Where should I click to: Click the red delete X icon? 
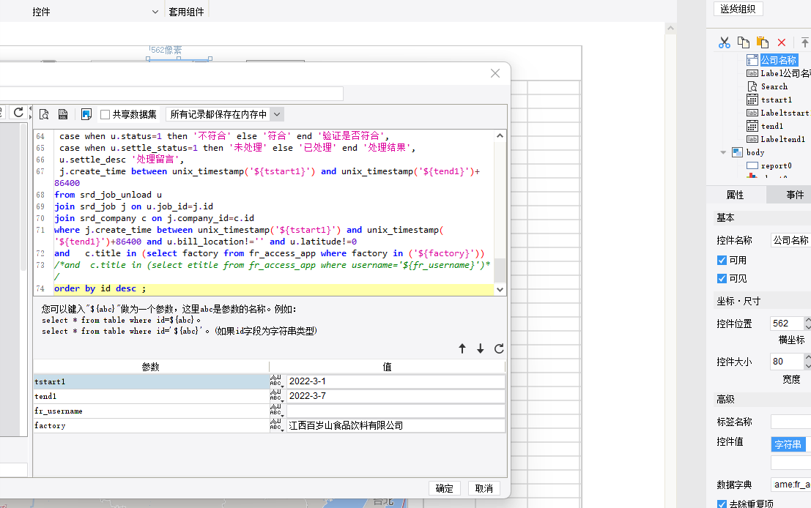click(x=782, y=42)
